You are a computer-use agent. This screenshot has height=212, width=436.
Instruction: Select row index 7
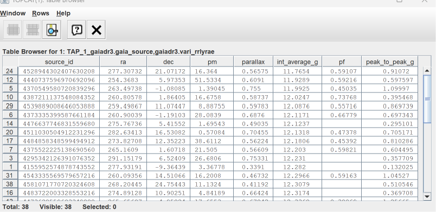(x=10, y=150)
